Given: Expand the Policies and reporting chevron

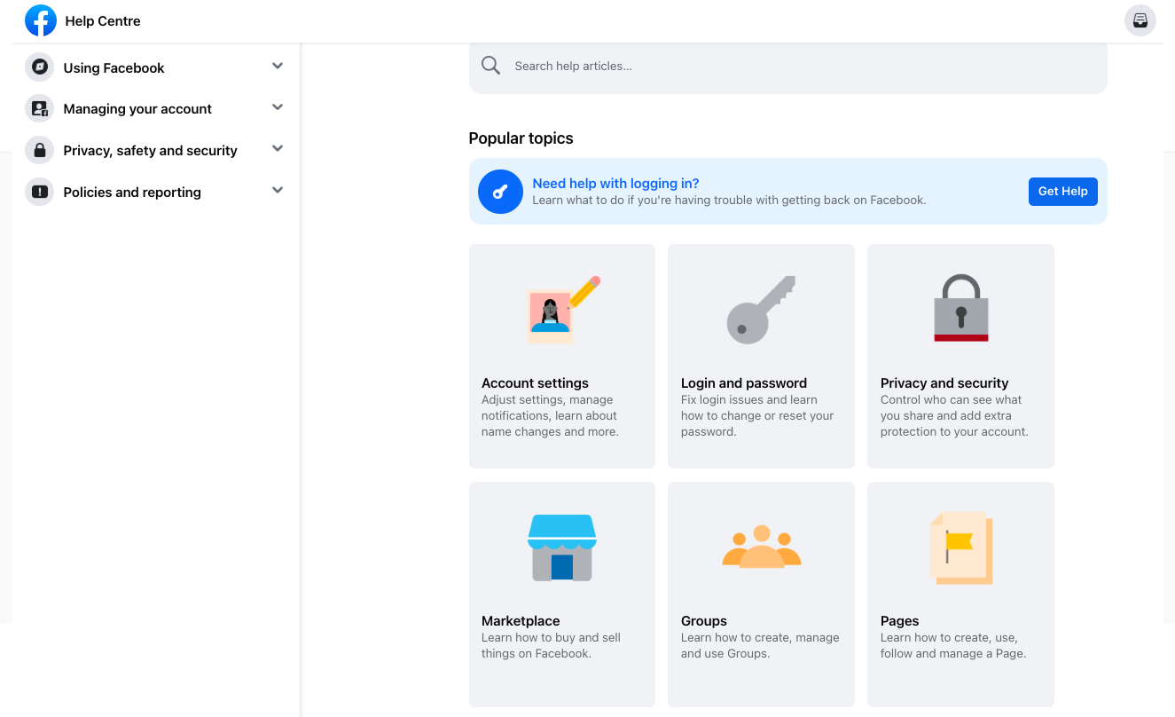Looking at the screenshot, I should pyautogui.click(x=278, y=191).
